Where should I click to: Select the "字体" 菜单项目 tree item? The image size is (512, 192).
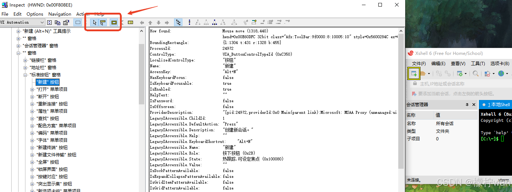[x=52, y=140]
